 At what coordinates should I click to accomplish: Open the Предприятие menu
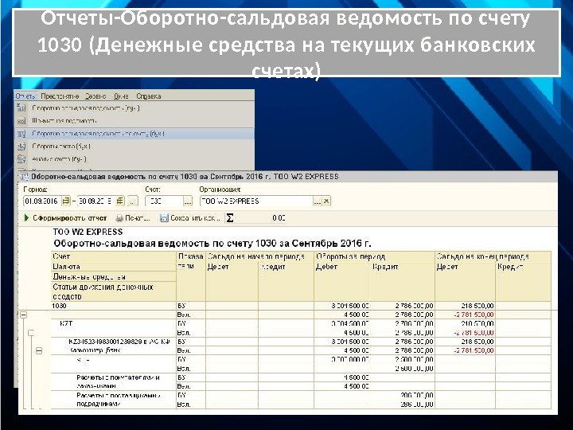(x=60, y=96)
